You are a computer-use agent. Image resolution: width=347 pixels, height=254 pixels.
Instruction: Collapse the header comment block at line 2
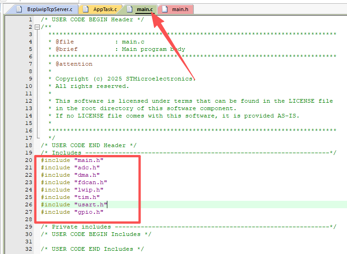(37, 27)
